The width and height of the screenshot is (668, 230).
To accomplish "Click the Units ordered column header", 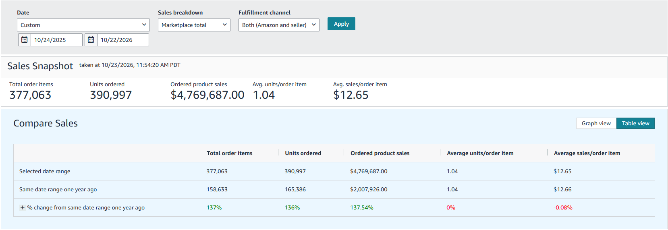I will click(303, 153).
